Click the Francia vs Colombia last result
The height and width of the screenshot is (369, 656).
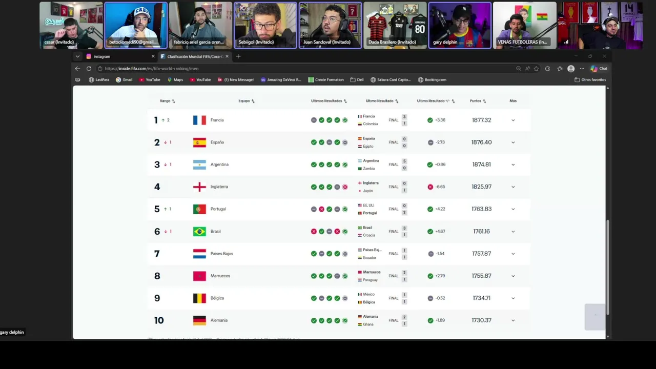[382, 120]
